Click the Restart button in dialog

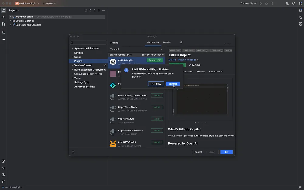(x=173, y=84)
